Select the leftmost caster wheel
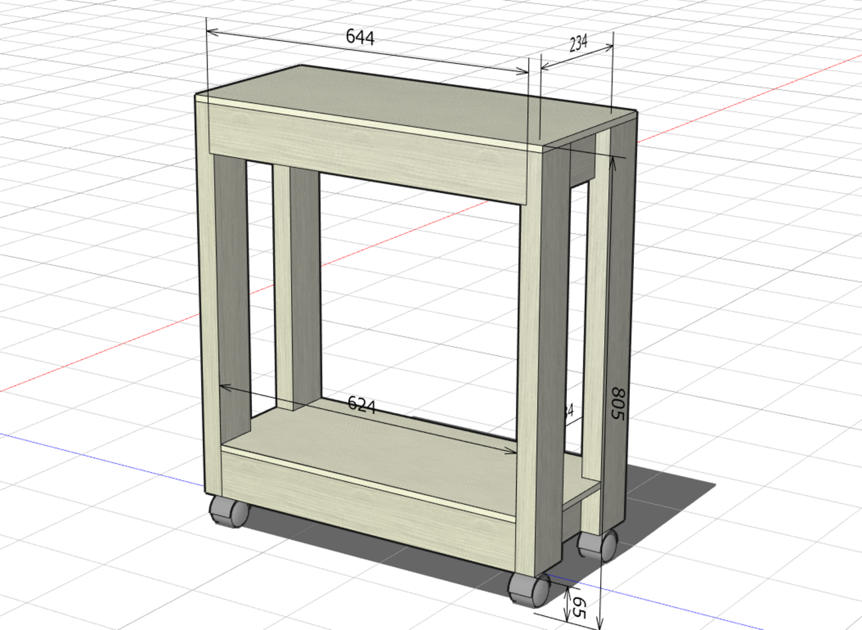This screenshot has width=862, height=630. (x=229, y=511)
